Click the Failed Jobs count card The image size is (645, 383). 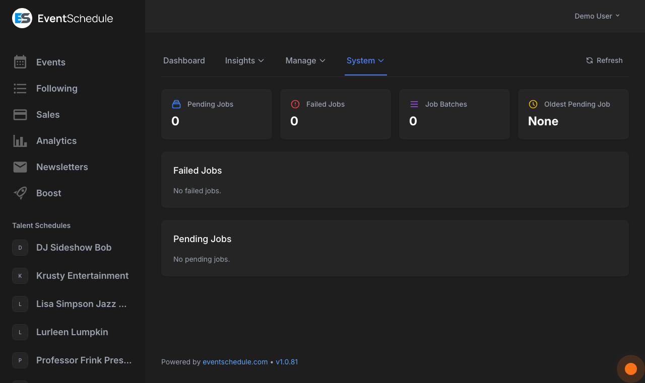click(x=336, y=114)
